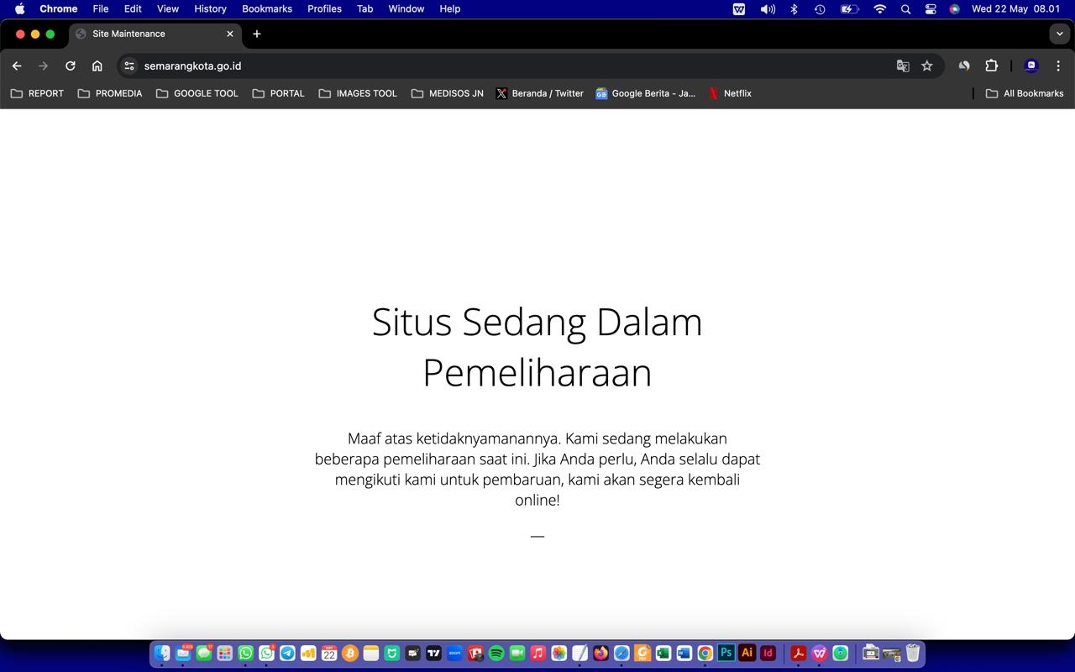This screenshot has width=1075, height=672.
Task: Open the Chrome extensions puzzle icon
Action: (991, 66)
